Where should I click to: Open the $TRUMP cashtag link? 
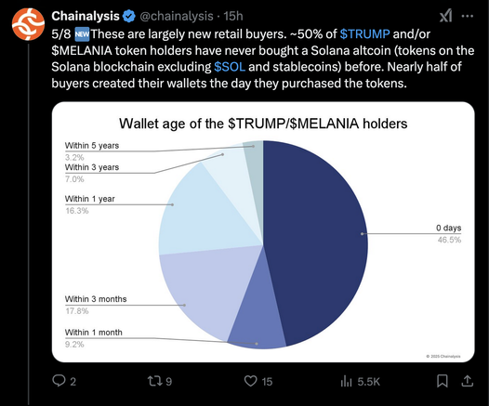click(364, 33)
